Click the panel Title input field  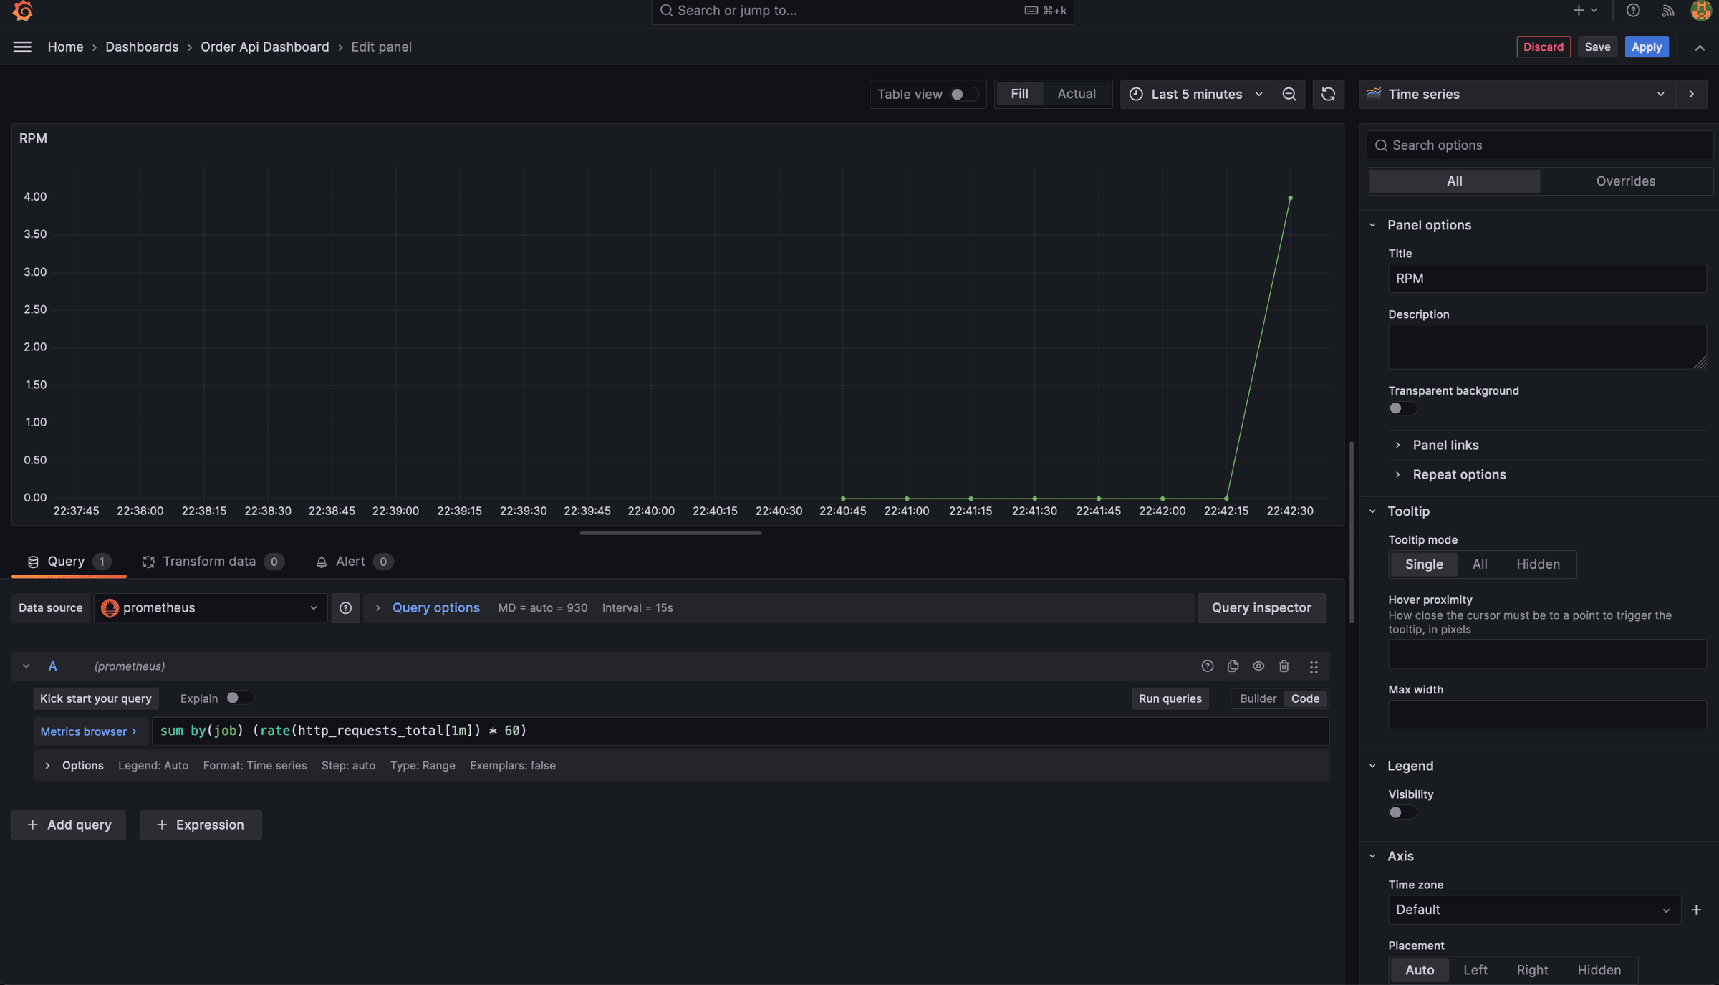coord(1546,278)
